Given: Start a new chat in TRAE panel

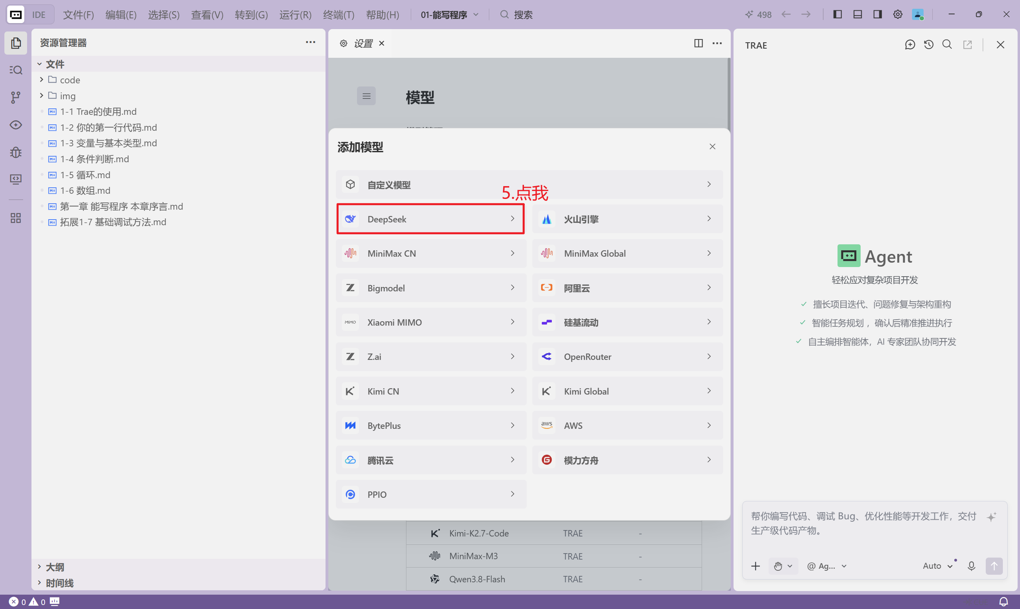Looking at the screenshot, I should coord(910,45).
